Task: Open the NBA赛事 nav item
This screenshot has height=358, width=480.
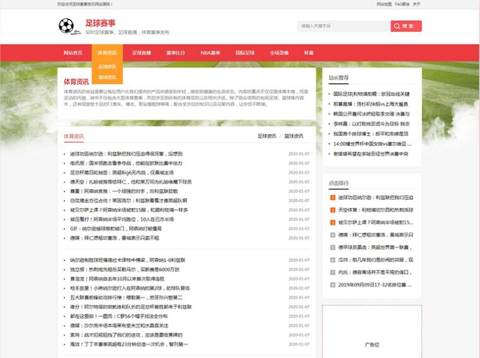Action: pos(210,53)
